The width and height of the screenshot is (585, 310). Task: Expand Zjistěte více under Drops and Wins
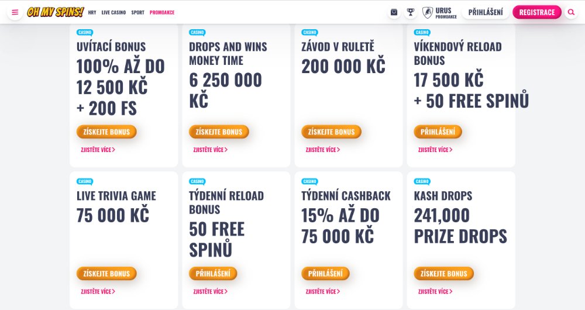tap(210, 150)
